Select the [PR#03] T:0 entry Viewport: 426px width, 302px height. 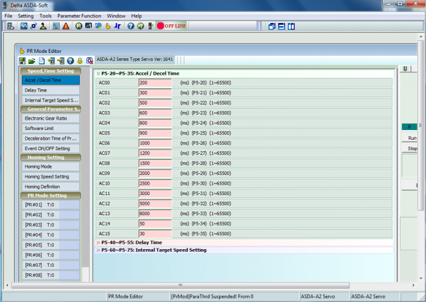51,225
